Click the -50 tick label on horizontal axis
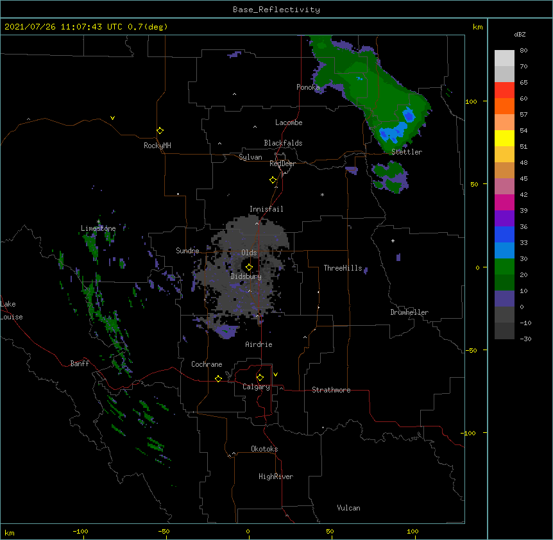 [164, 531]
